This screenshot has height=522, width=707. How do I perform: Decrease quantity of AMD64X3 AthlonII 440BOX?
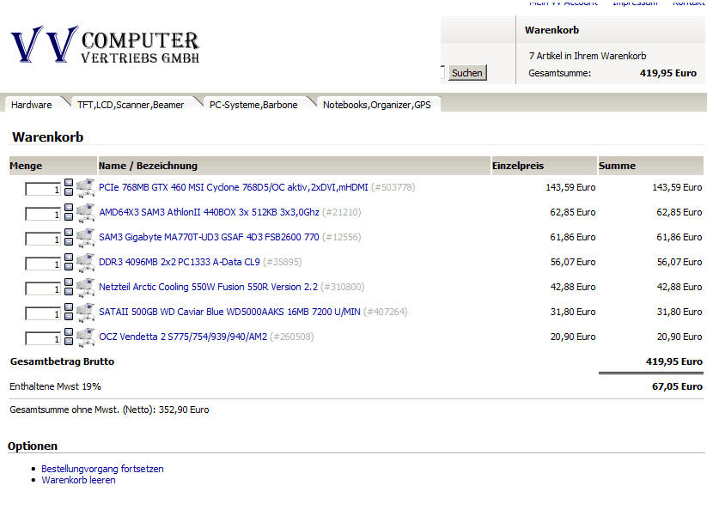coord(69,217)
